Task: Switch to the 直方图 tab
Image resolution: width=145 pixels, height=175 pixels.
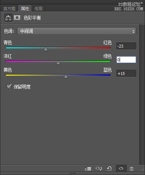Action: (x=9, y=8)
